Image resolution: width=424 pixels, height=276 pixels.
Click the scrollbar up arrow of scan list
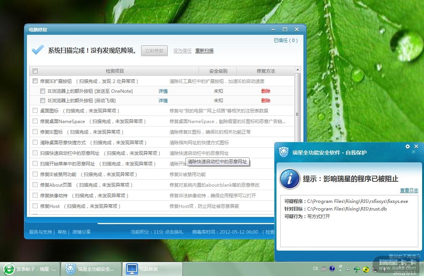298,70
